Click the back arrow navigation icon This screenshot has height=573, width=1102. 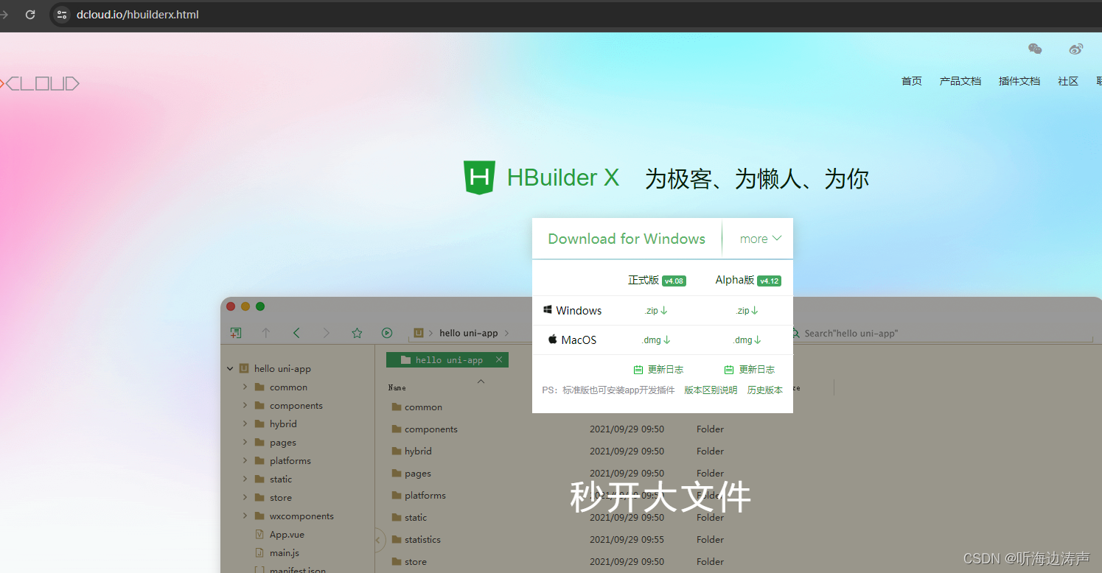coord(296,333)
